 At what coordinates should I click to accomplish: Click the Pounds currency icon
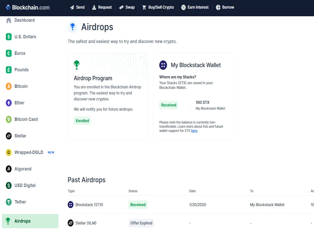click(9, 70)
